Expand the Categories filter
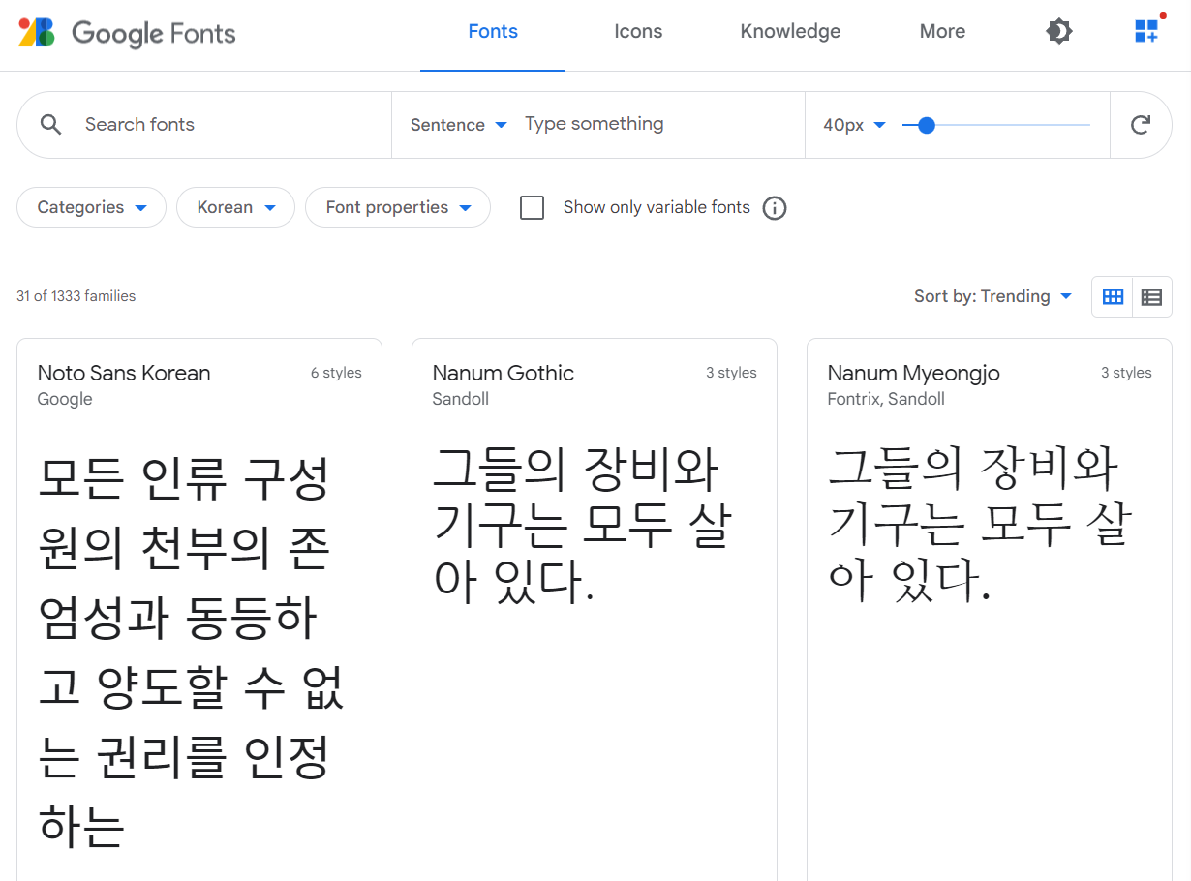The width and height of the screenshot is (1191, 881). point(92,207)
